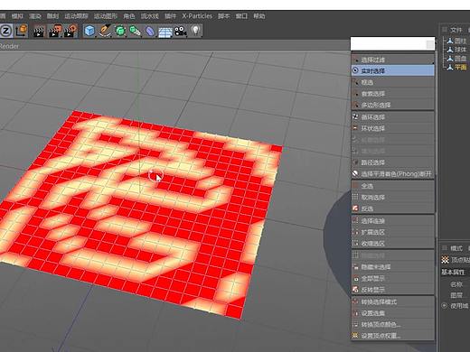The width and height of the screenshot is (470, 352).
Task: Toggle the Z axis lock icon
Action: [6, 31]
